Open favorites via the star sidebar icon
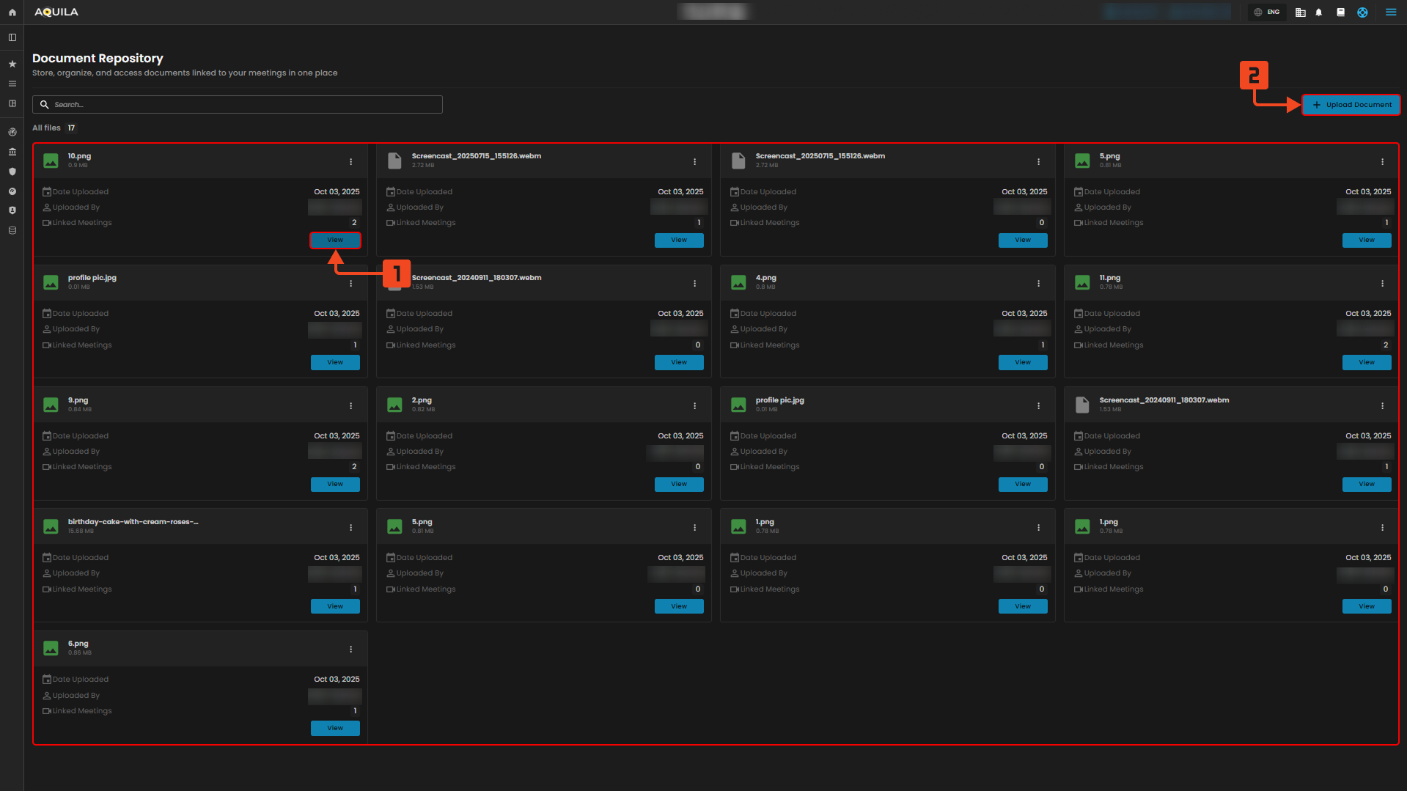Screen dimensions: 1407x791 tap(12, 64)
